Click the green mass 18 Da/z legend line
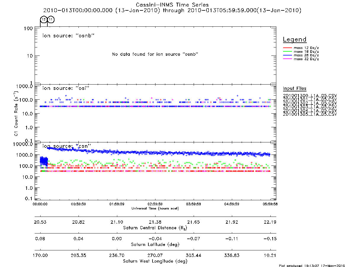This screenshot has width=345, height=267. coord(287,52)
